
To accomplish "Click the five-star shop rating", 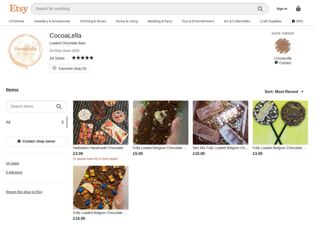I will 82,58.
